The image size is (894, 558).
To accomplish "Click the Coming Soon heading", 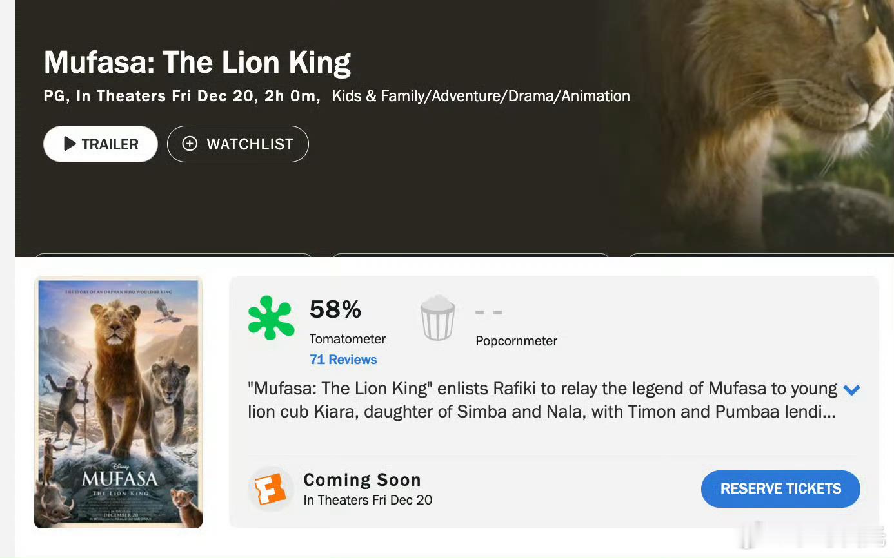I will 362,480.
